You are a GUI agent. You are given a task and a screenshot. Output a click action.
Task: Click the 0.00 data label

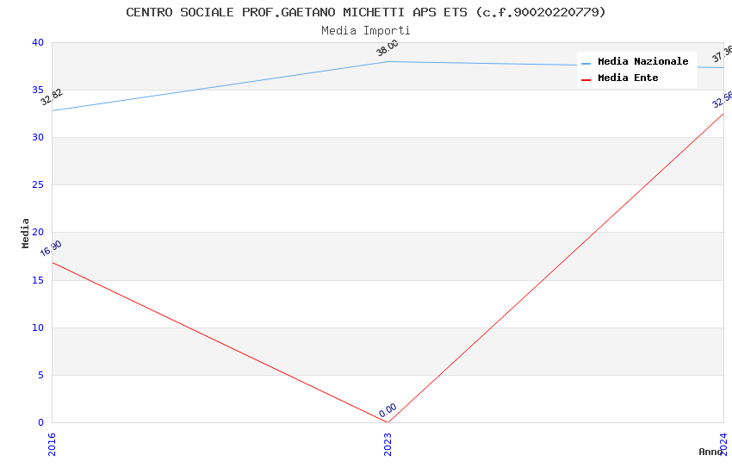pyautogui.click(x=388, y=410)
